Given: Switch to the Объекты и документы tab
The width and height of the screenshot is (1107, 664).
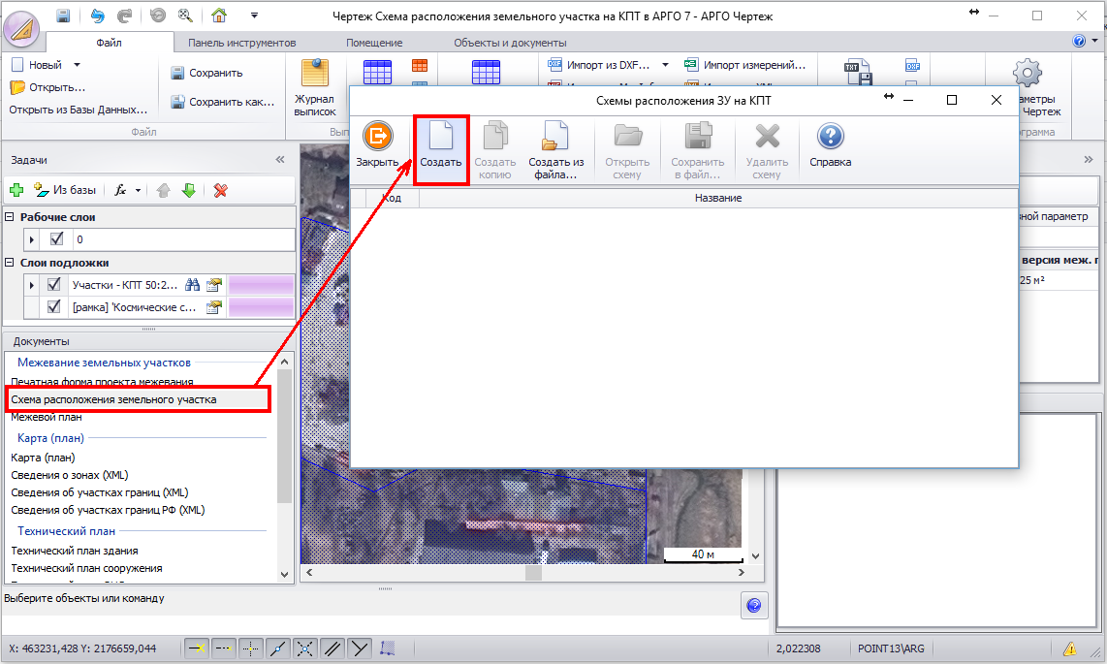Looking at the screenshot, I should pyautogui.click(x=510, y=43).
